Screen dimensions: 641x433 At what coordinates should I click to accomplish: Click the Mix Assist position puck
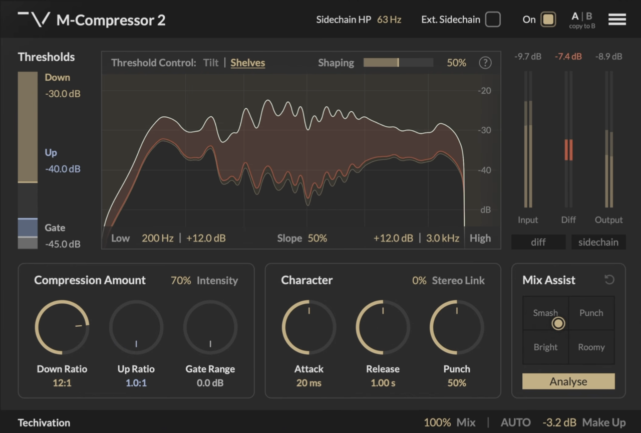point(558,323)
